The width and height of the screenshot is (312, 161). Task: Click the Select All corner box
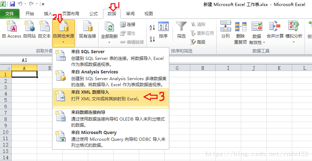(6, 68)
